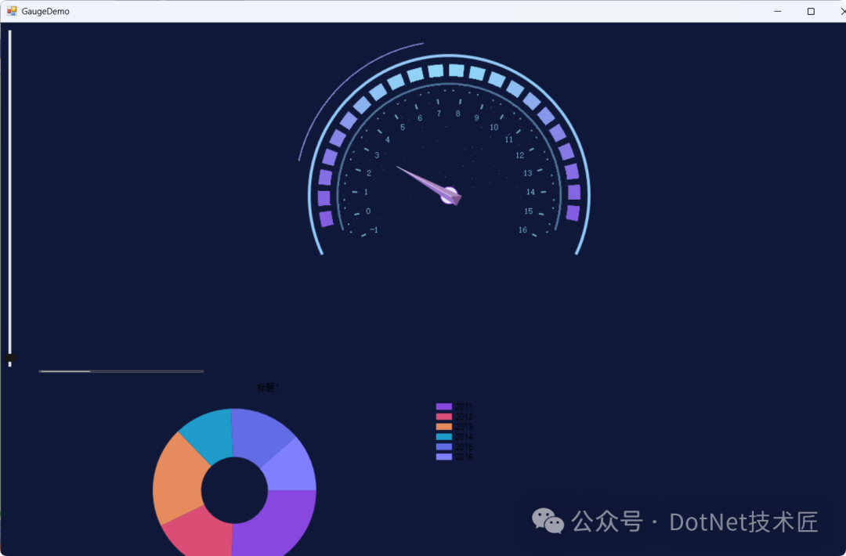Click the orange 2013 legend color swatch
Viewport: 846px width, 556px height.
[443, 427]
